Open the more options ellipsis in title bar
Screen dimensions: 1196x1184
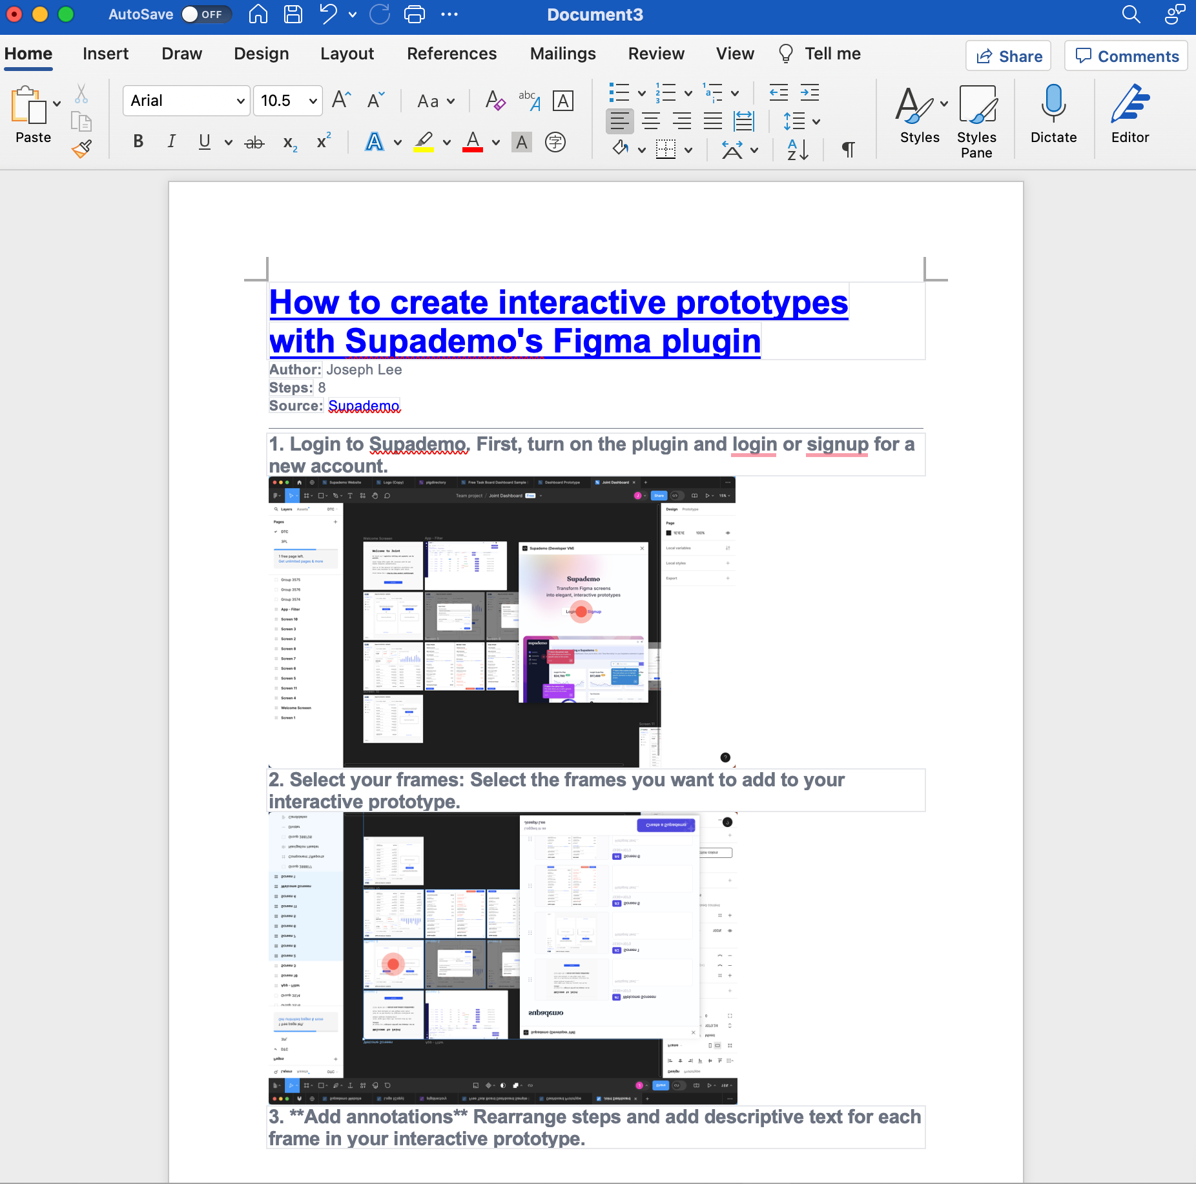pos(449,14)
